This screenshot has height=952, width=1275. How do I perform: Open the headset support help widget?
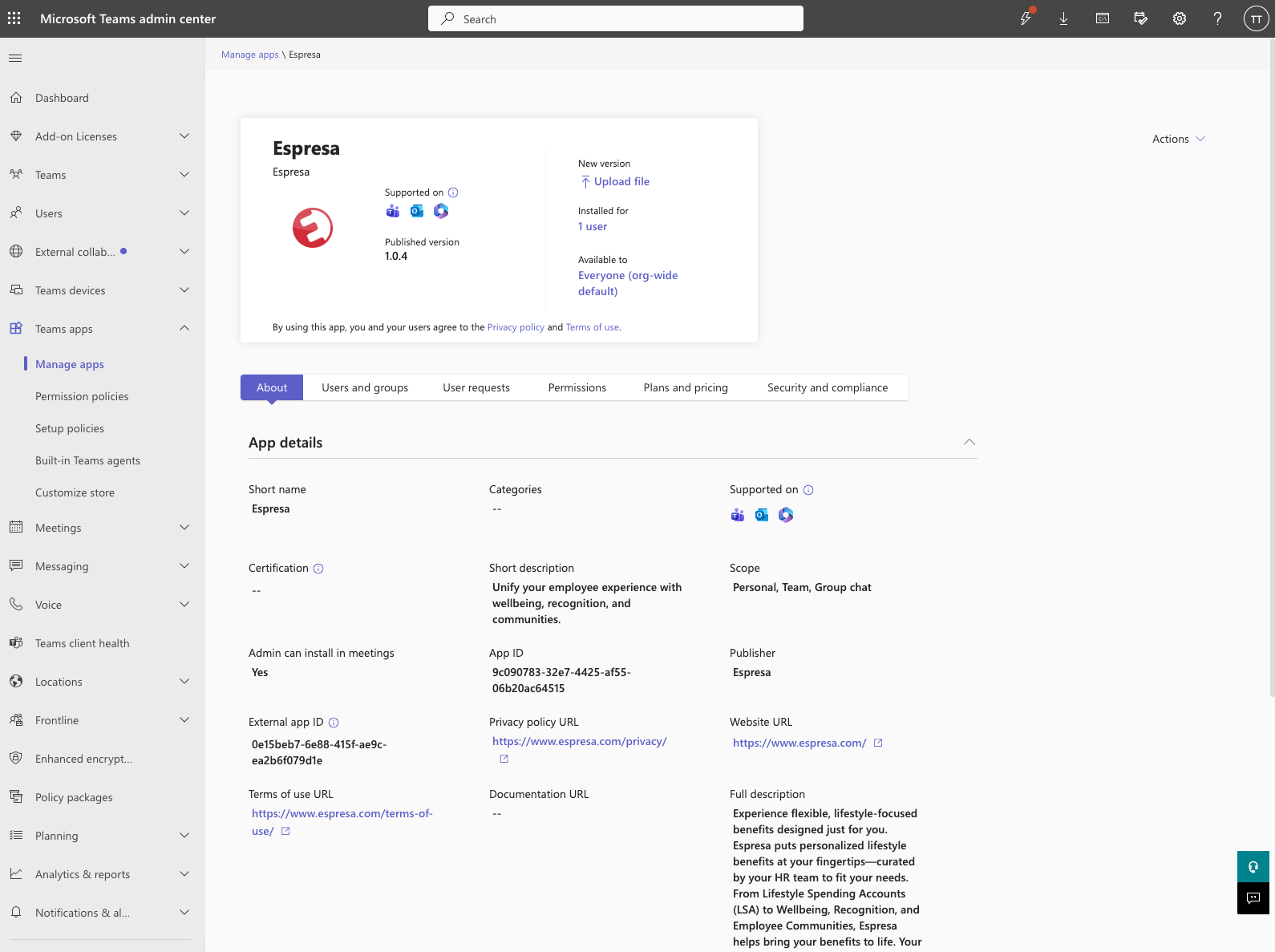(1253, 866)
